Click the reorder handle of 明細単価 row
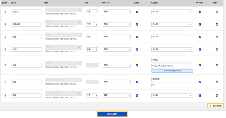This screenshot has width=226, height=118. [x=5, y=25]
